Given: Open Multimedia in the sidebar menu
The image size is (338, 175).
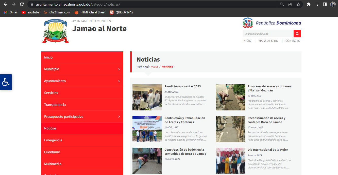Looking at the screenshot, I should point(82,164).
